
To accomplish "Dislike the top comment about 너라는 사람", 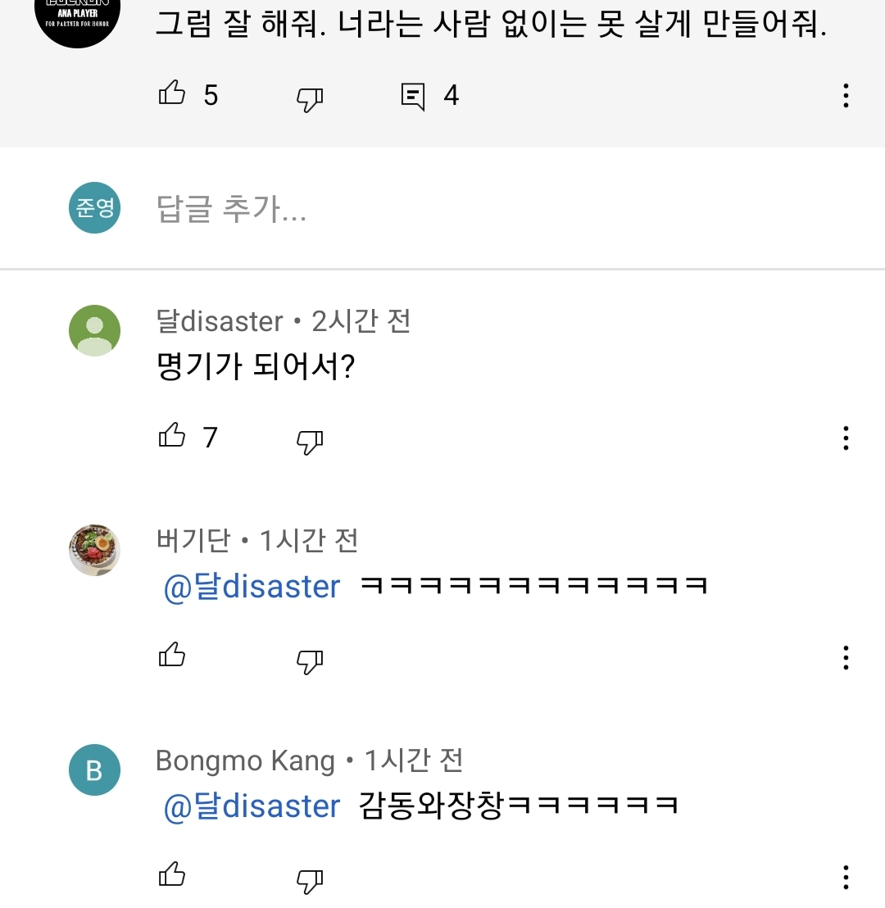I will click(x=310, y=98).
